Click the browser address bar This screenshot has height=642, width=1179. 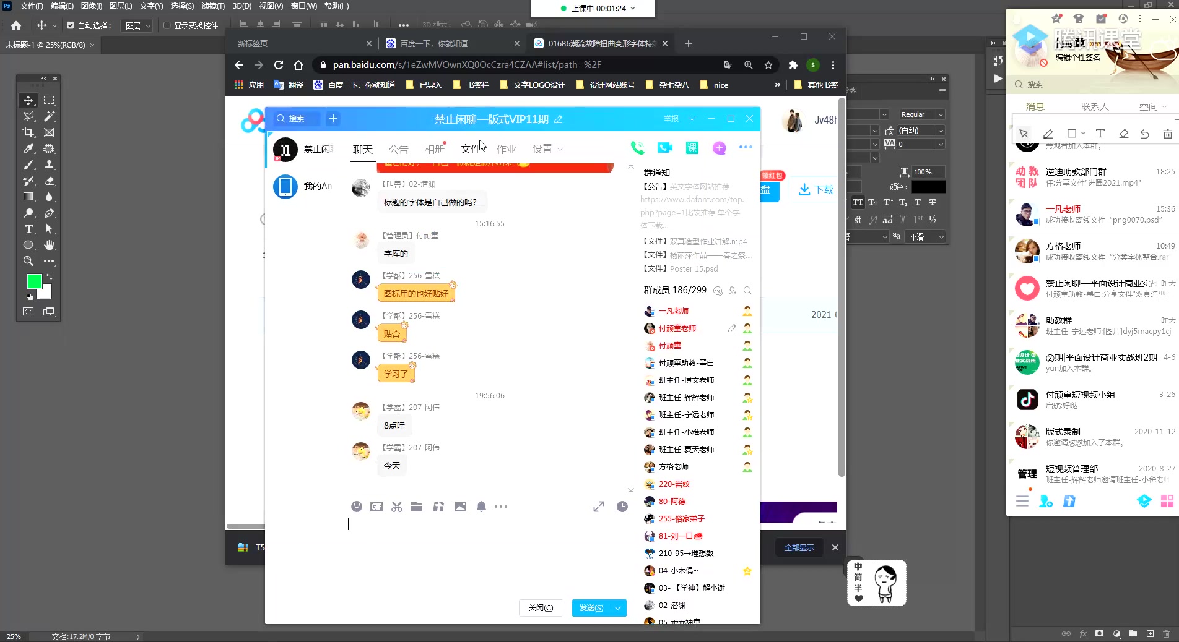tap(517, 65)
